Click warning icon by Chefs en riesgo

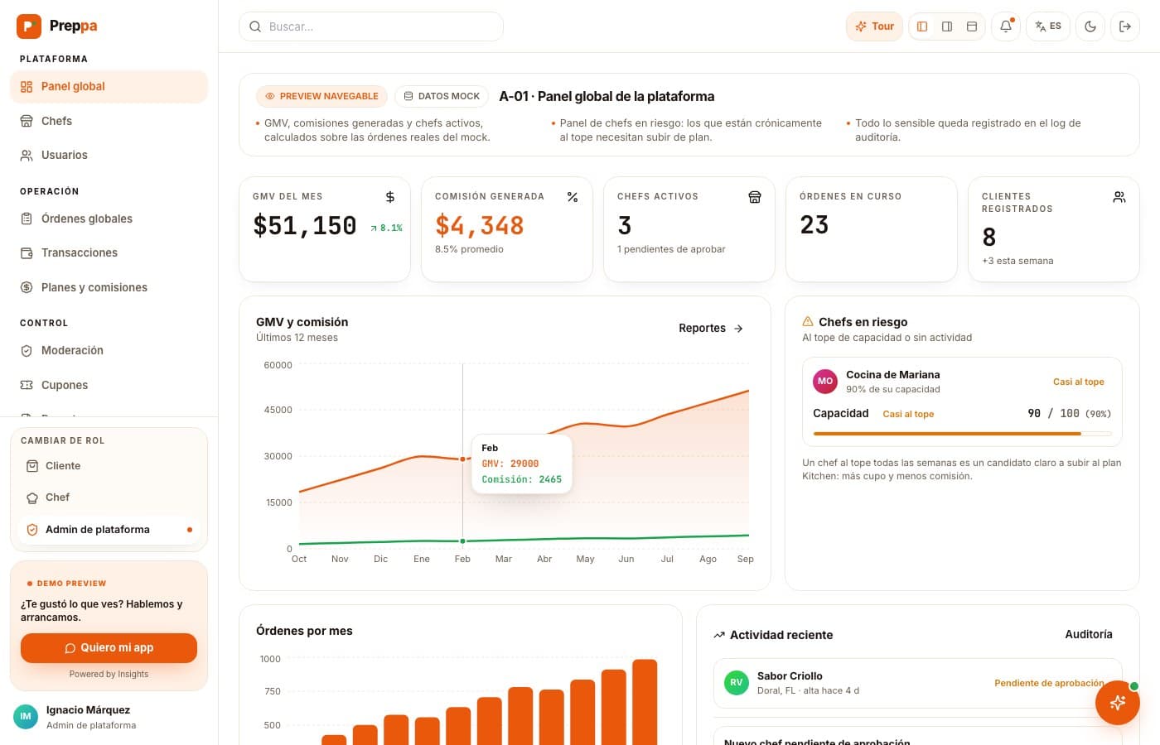pos(808,321)
